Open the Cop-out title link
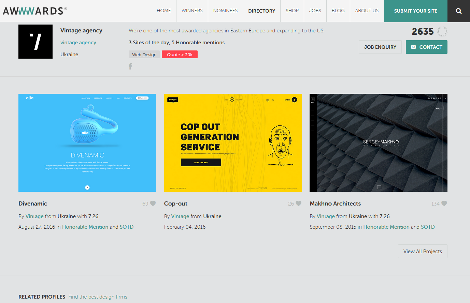The height and width of the screenshot is (303, 470). tap(176, 203)
